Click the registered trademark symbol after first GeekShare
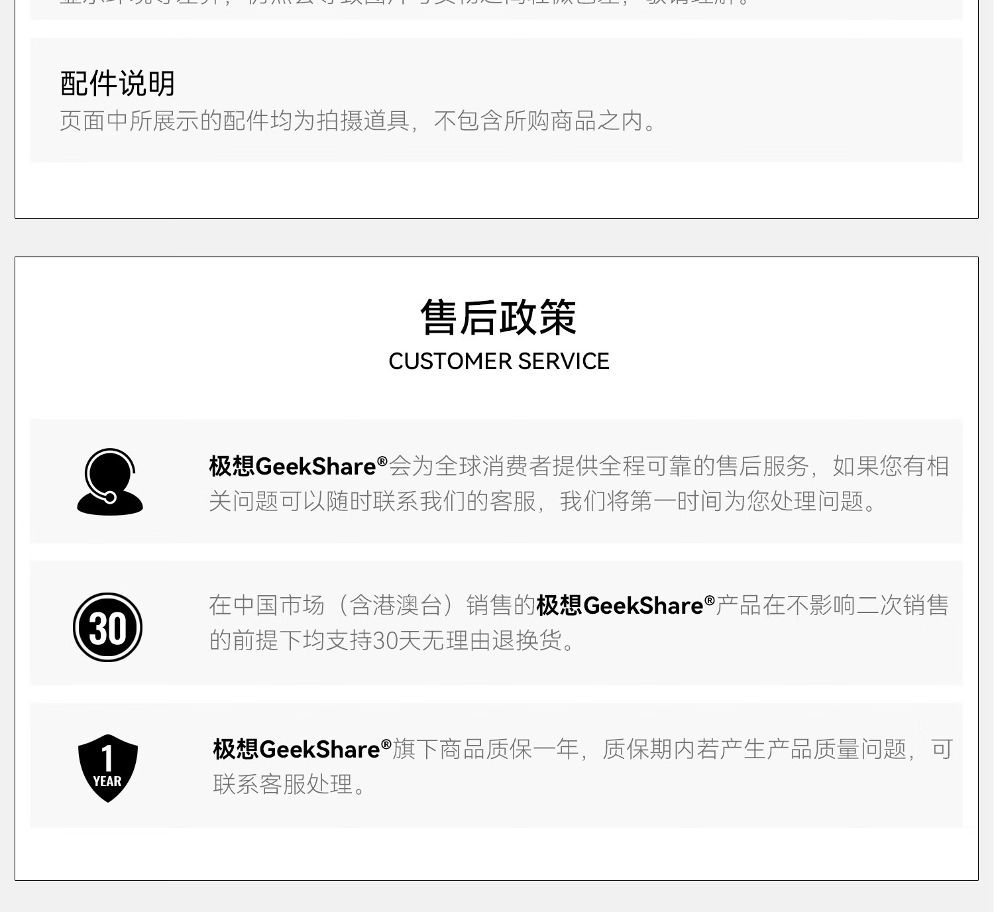994x912 pixels. click(382, 461)
